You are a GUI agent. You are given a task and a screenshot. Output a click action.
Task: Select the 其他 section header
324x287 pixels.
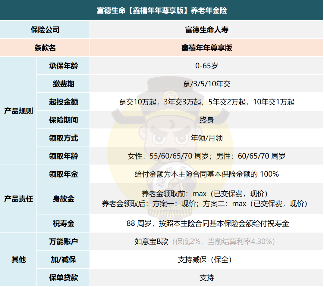pyautogui.click(x=19, y=259)
